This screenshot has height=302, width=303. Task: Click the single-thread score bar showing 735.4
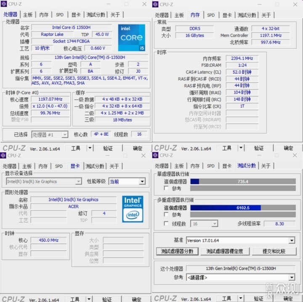coord(243,181)
